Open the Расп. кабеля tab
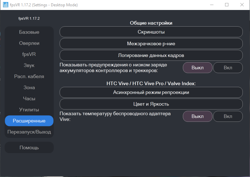 pos(29,77)
